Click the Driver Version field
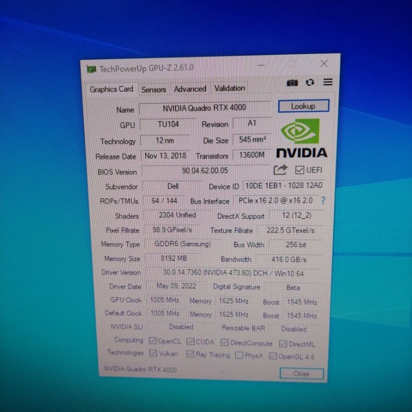The image size is (412, 412). [x=233, y=273]
